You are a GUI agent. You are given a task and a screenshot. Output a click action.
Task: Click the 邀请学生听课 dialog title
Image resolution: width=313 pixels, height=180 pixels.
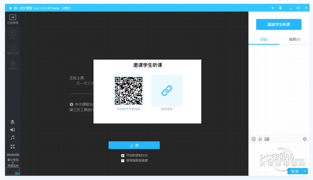(x=148, y=65)
